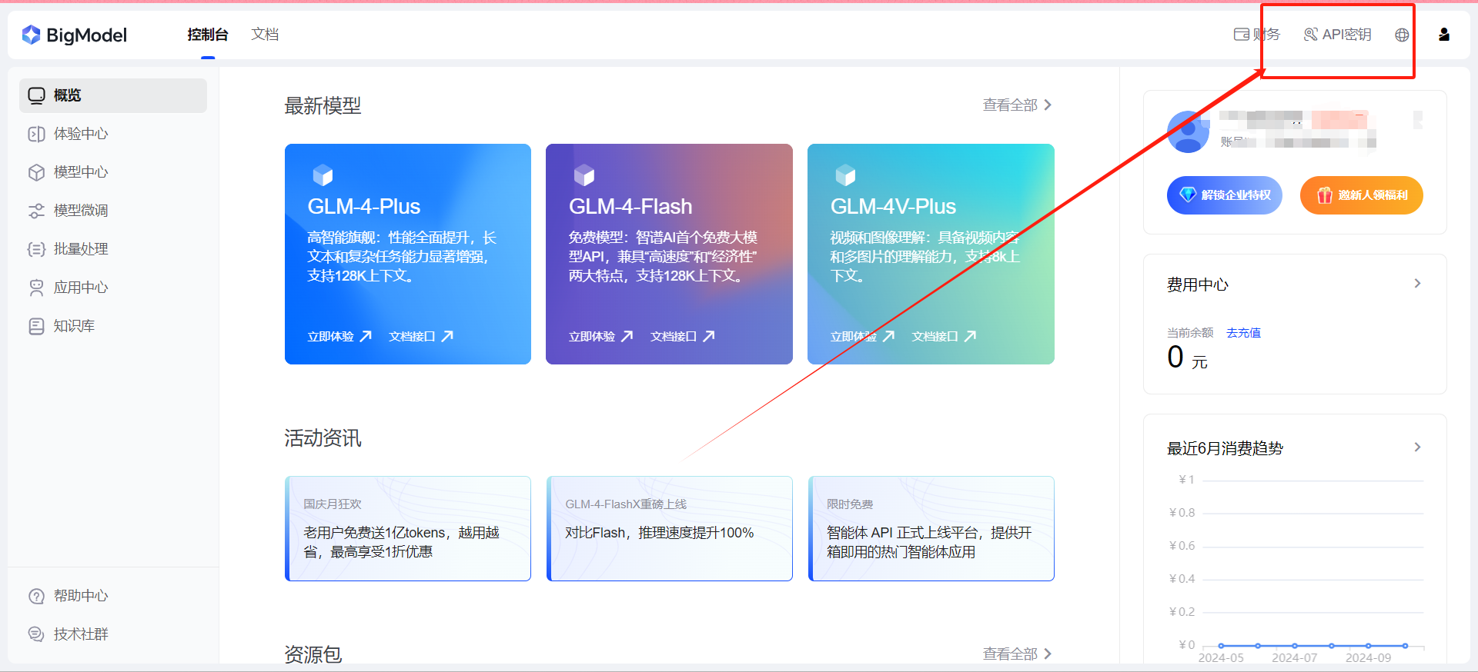Click 查看全部 next to 最新模型
The height and width of the screenshot is (672, 1478).
(x=1017, y=105)
